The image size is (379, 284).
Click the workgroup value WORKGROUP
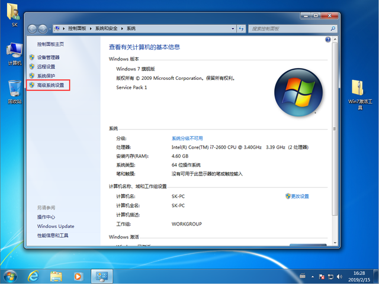click(x=187, y=224)
